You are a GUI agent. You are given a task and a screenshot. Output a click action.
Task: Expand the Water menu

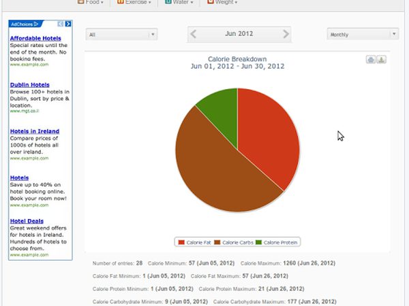[x=179, y=2]
